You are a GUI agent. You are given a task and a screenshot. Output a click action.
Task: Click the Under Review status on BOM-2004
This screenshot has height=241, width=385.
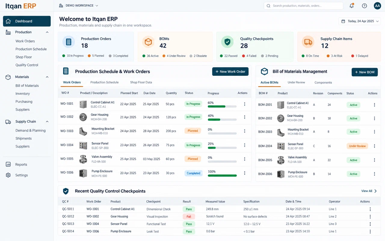(x=357, y=146)
